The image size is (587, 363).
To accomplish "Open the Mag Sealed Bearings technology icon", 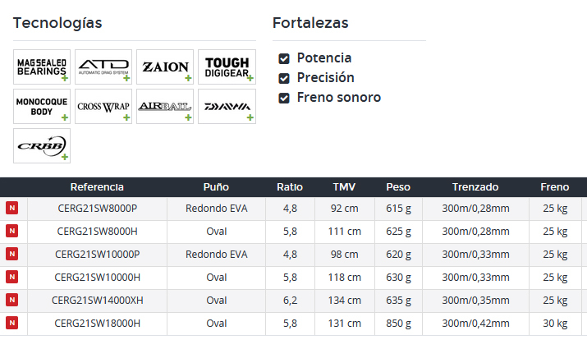I will tap(42, 67).
